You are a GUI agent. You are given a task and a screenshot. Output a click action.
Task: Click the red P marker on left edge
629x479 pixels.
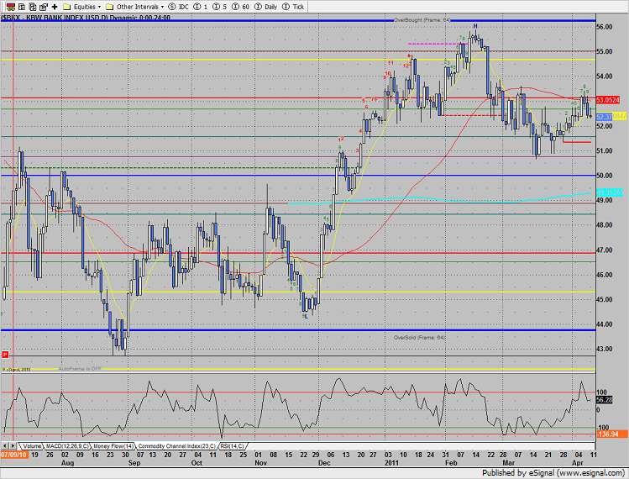[x=5, y=354]
